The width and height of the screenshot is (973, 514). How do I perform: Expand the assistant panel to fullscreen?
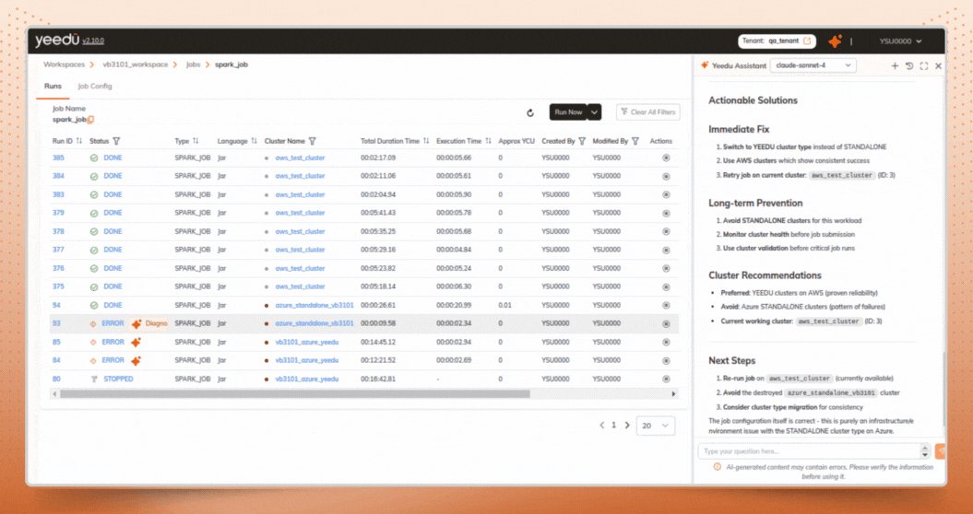click(924, 65)
